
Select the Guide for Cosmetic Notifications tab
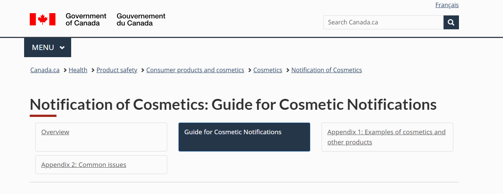tap(233, 132)
